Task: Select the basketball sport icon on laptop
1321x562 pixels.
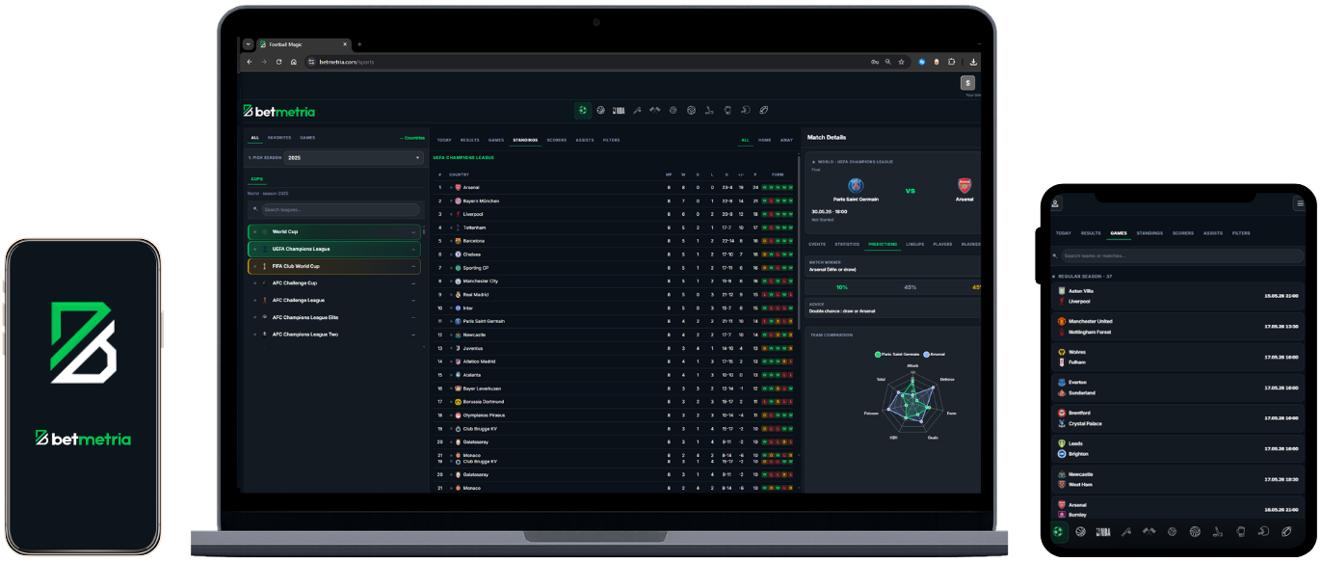Action: (600, 110)
